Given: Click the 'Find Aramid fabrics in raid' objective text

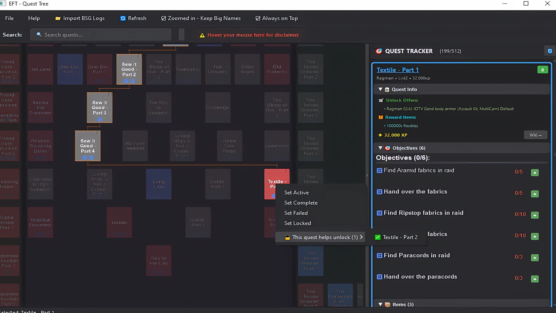Looking at the screenshot, I should tap(419, 170).
